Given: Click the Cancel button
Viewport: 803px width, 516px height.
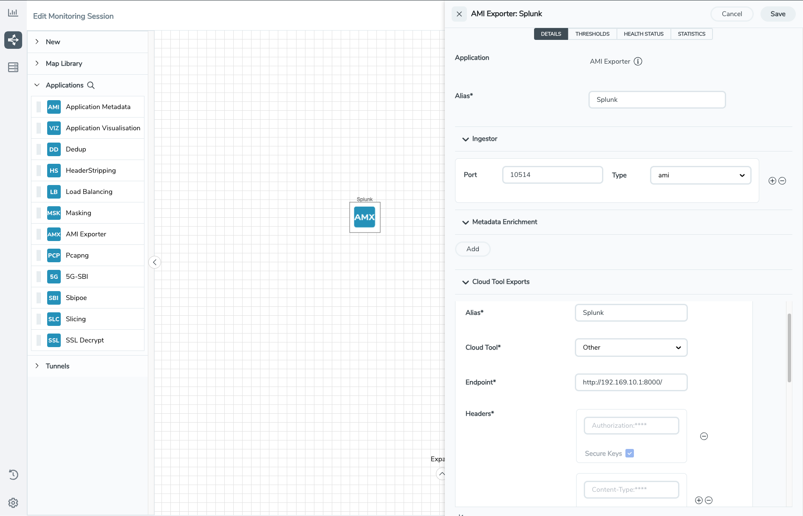Looking at the screenshot, I should [732, 14].
